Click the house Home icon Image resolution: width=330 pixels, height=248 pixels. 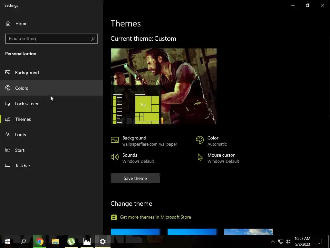(x=8, y=23)
